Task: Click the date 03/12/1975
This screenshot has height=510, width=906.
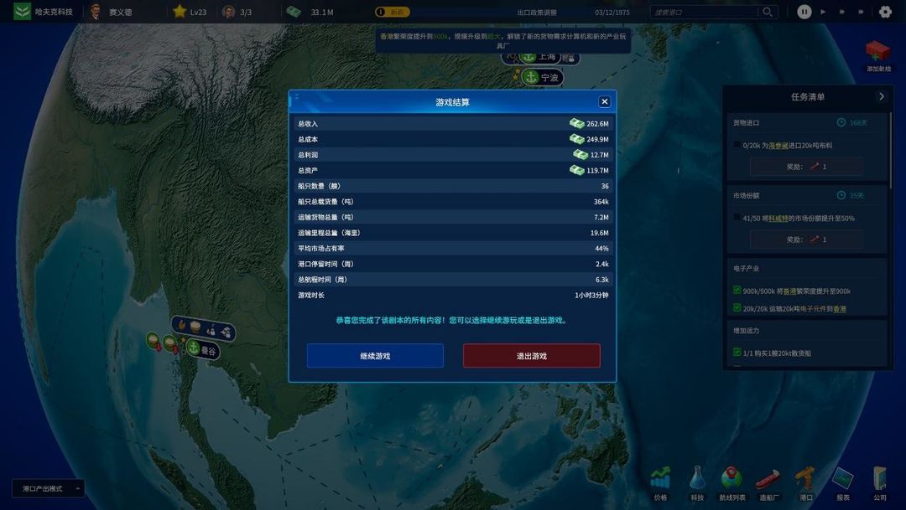Action: (612, 12)
